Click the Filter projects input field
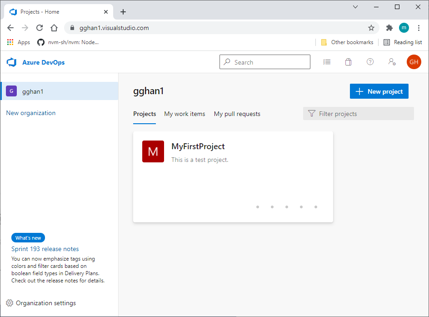This screenshot has width=429, height=317. pos(364,114)
